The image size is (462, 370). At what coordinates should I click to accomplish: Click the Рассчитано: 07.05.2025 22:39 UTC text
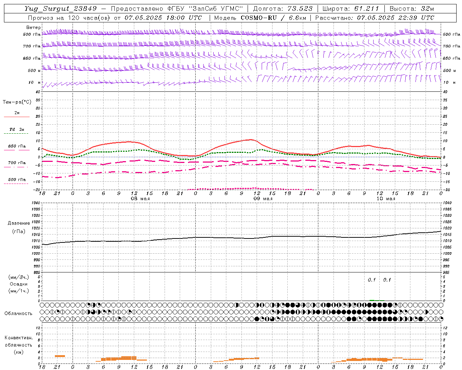tap(375, 17)
